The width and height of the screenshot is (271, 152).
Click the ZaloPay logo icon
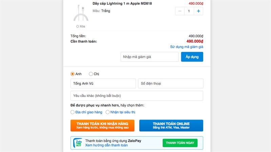(78, 143)
